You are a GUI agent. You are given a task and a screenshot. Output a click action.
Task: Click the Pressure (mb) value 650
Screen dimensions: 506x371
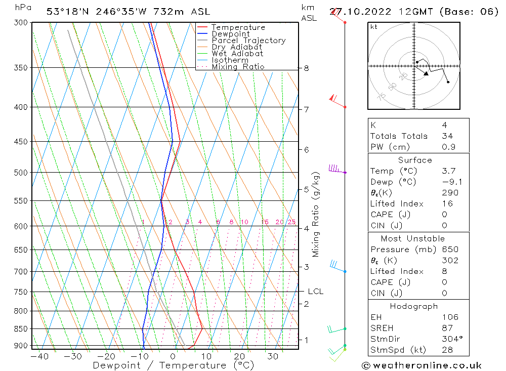tap(450, 249)
